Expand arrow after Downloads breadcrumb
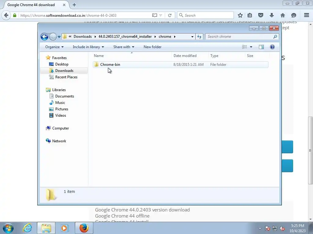 click(95, 37)
